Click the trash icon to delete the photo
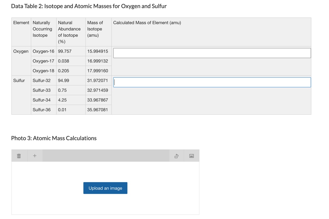Screen dimensions: 329x219 point(19,155)
